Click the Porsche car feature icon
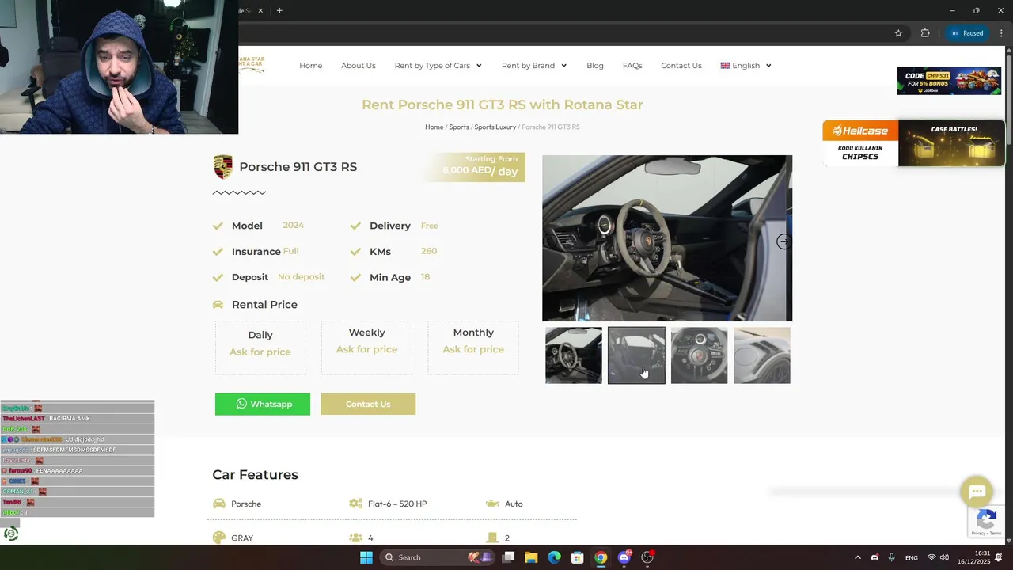This screenshot has width=1013, height=570. pos(219,503)
